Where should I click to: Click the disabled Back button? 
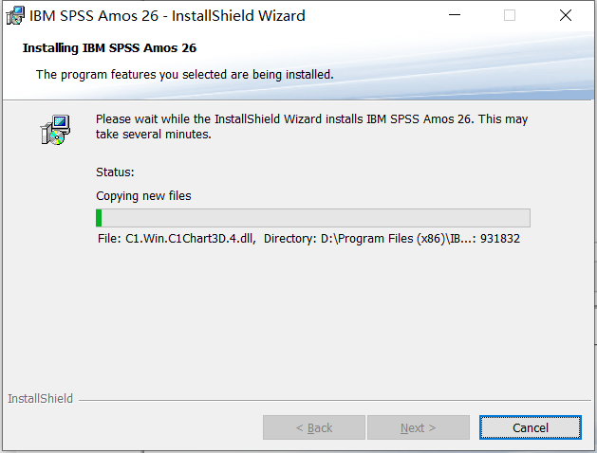point(314,428)
